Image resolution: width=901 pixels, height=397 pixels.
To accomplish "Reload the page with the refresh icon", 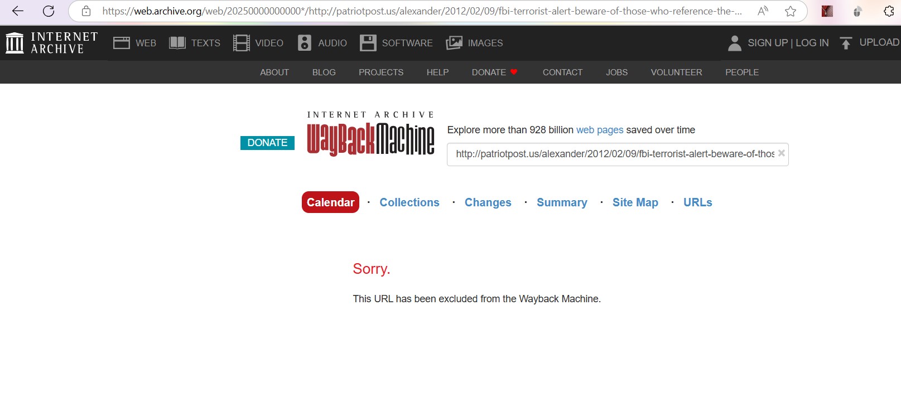I will tap(49, 11).
